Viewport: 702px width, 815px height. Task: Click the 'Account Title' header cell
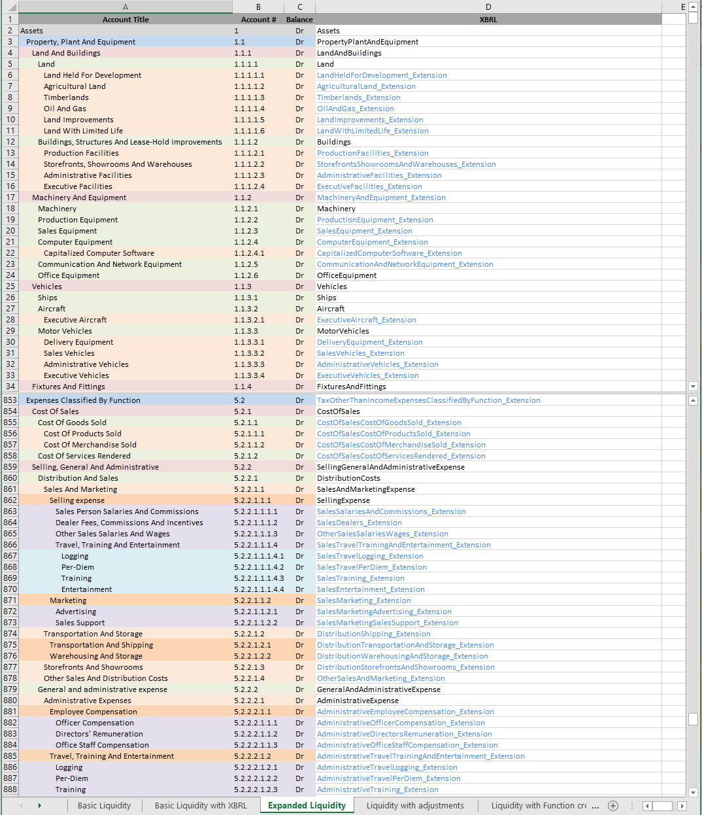(x=125, y=20)
